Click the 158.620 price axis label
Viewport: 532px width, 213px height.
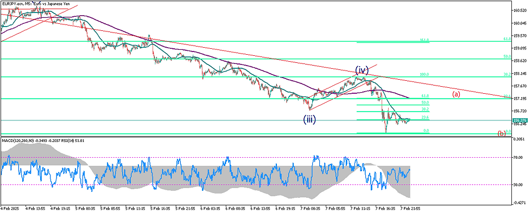(520, 61)
